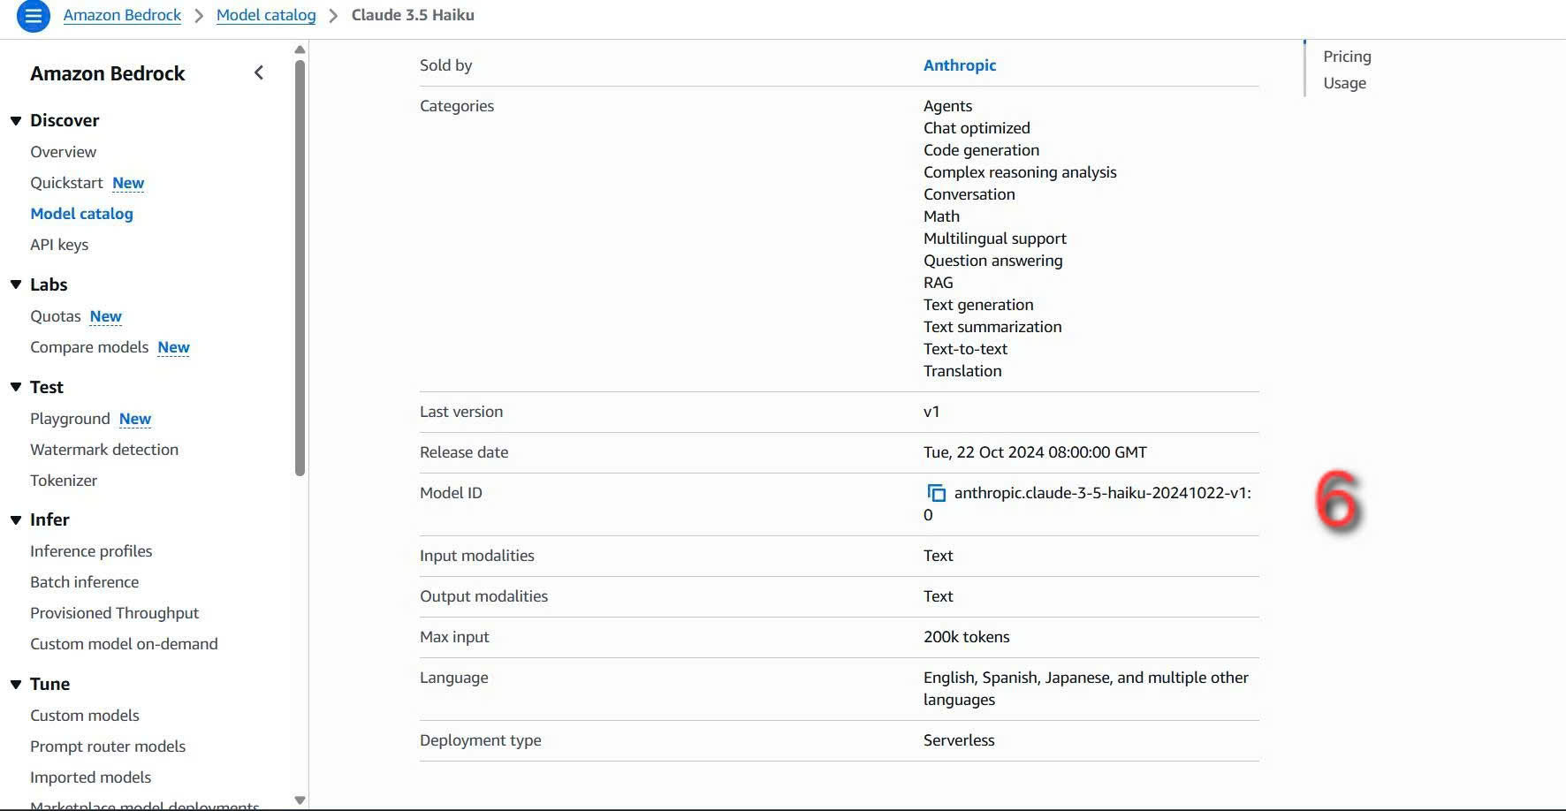Collapse the Tune section
The width and height of the screenshot is (1566, 811).
pyautogui.click(x=16, y=685)
